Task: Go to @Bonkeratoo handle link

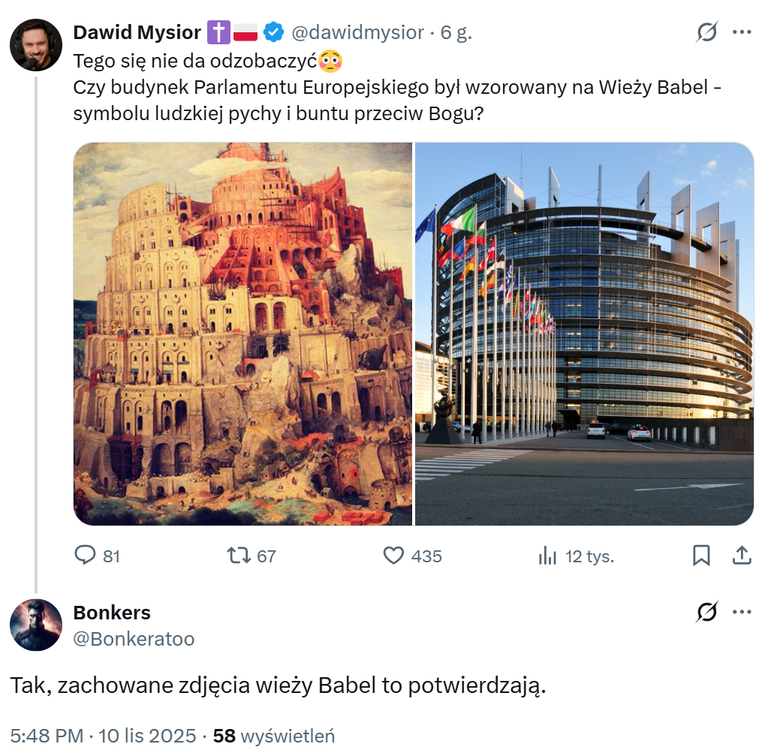Action: point(134,639)
